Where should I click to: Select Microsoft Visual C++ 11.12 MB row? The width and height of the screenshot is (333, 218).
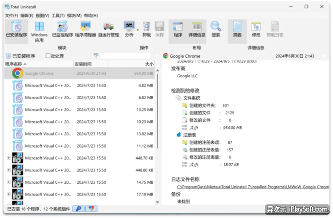tap(79, 146)
